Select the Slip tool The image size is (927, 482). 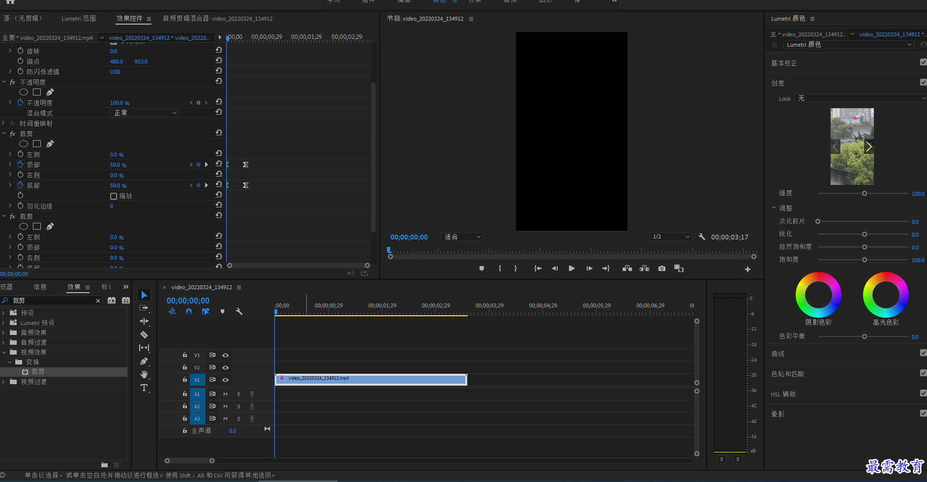coord(144,348)
